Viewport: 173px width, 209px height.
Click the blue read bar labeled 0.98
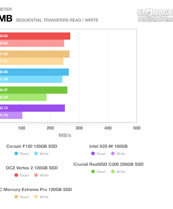pyautogui.click(x=34, y=72)
